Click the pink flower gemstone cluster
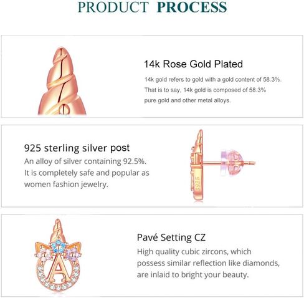Image resolution: width=304 pixels, height=298 pixels. click(x=45, y=254)
